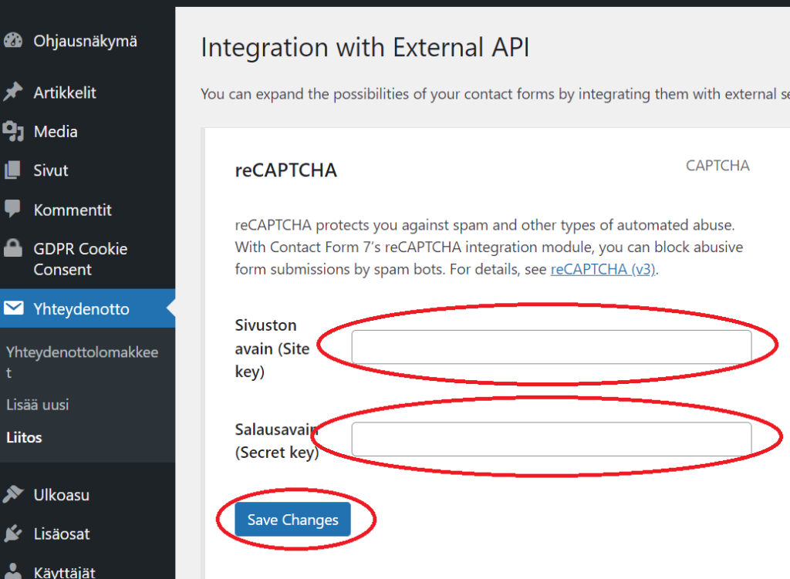Viewport: 790px width, 579px height.
Task: Follow the reCAPTCHA (v3) link
Action: coord(603,269)
